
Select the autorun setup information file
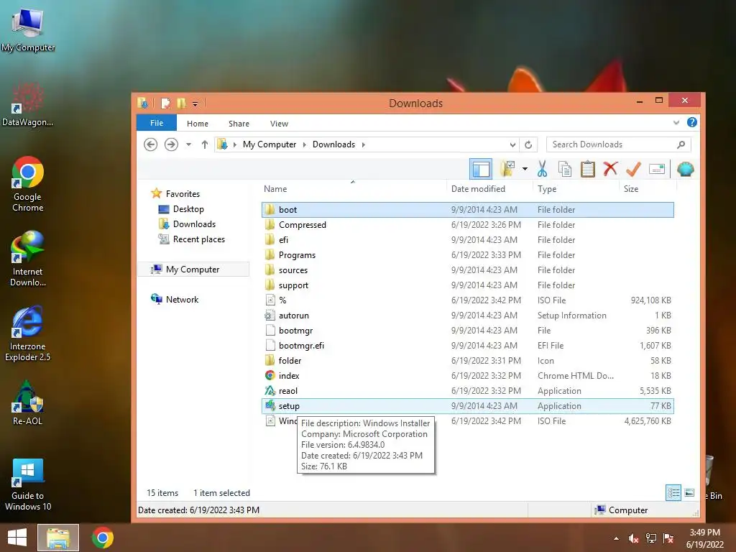point(467,315)
